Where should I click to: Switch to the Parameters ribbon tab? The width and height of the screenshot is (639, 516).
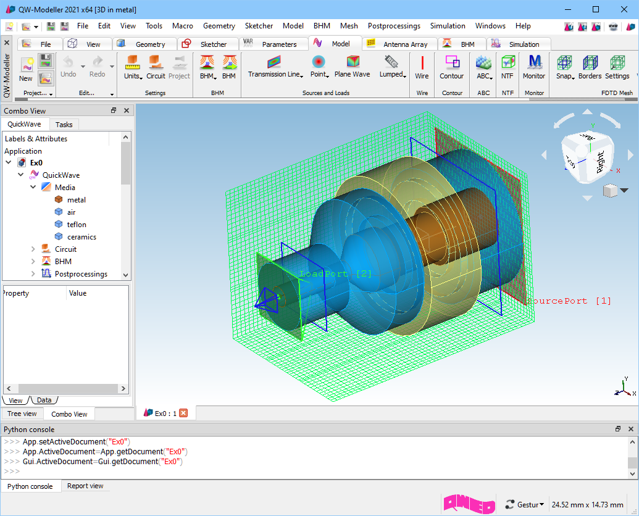coord(273,44)
